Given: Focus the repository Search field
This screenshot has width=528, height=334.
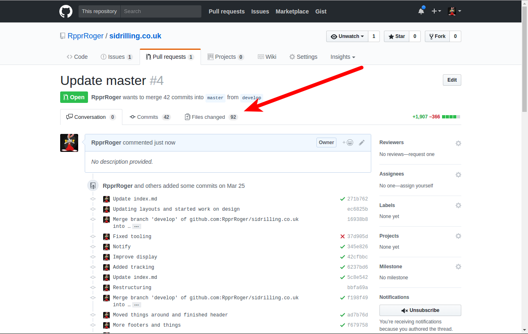Looking at the screenshot, I should [161, 11].
